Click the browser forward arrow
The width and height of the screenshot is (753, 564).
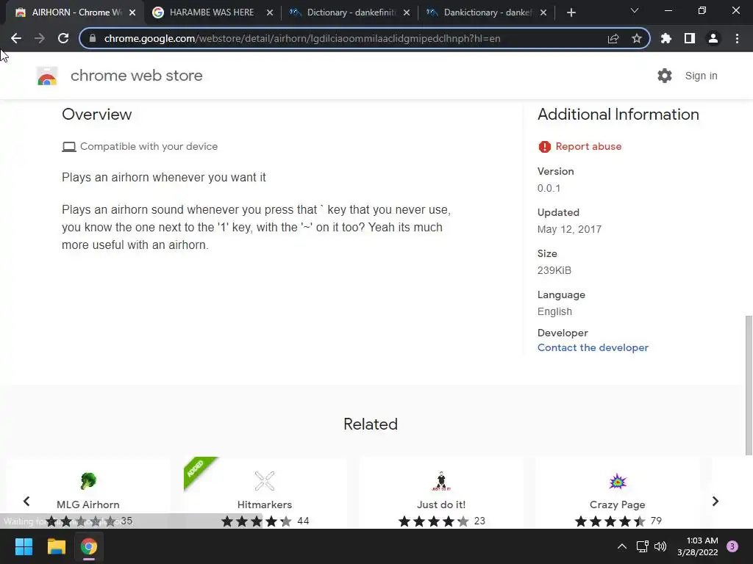[x=40, y=38]
